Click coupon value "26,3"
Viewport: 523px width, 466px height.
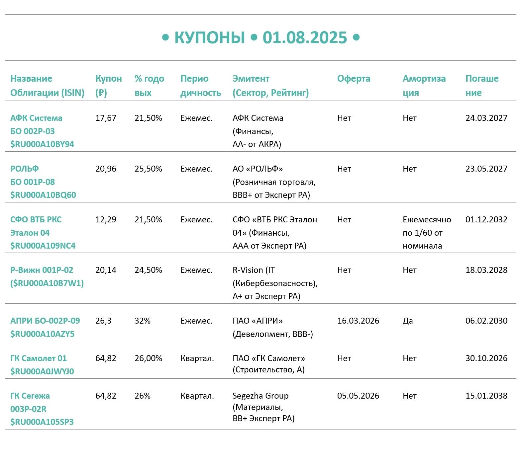pyautogui.click(x=103, y=321)
